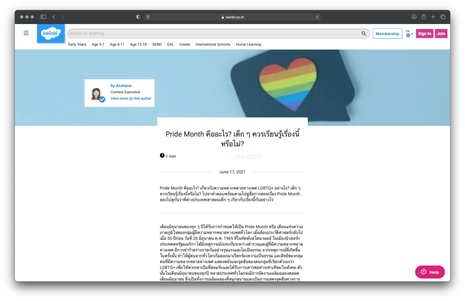Open a new tab with the plus icon
Viewport: 465px width, 301px height.
pos(433,17)
